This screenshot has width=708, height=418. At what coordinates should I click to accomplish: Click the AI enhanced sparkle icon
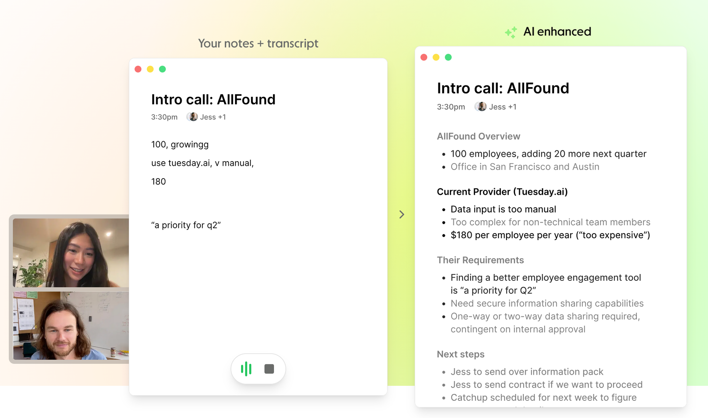511,32
